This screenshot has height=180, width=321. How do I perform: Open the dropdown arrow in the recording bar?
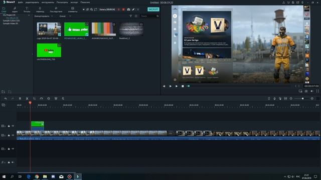pyautogui.click(x=84, y=9)
